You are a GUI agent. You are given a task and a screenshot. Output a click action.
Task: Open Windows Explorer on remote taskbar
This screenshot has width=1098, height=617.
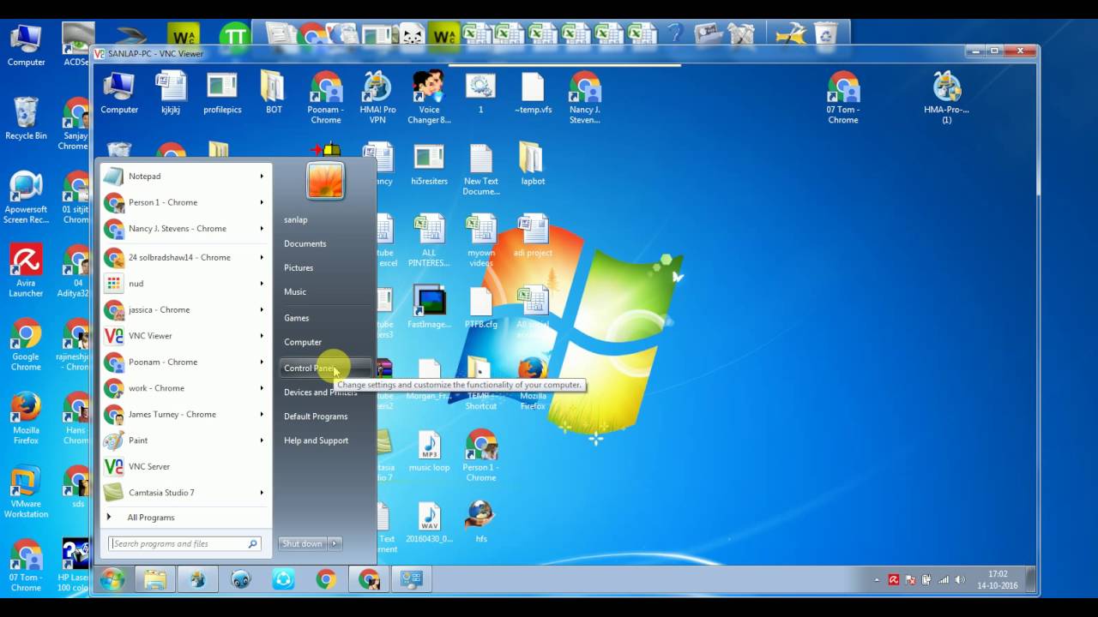click(155, 580)
